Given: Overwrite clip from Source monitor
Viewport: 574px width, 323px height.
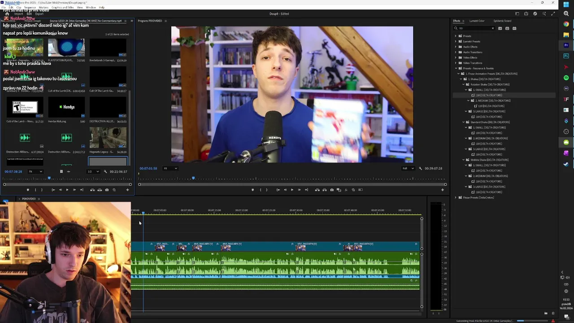Looking at the screenshot, I should point(100,190).
